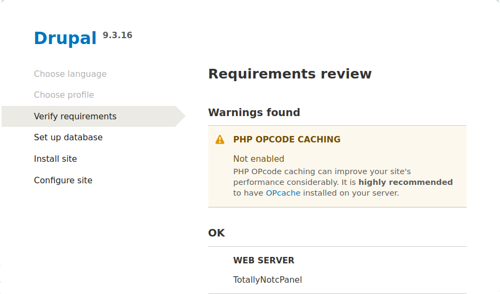500x294 pixels.
Task: Click the WEB SERVER requirement title
Action: 263,261
